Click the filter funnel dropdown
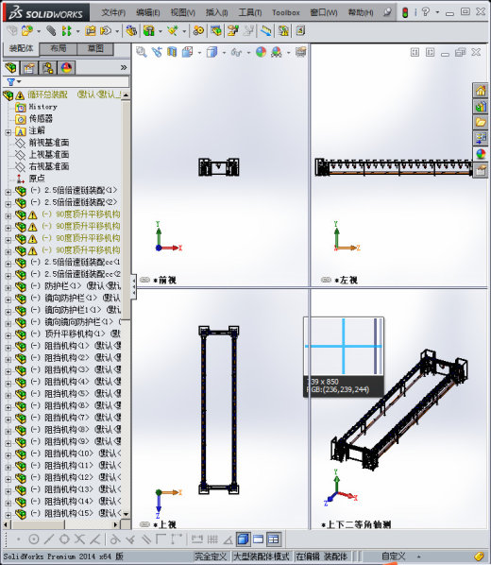Viewport: 491px width, 565px height. 14,82
